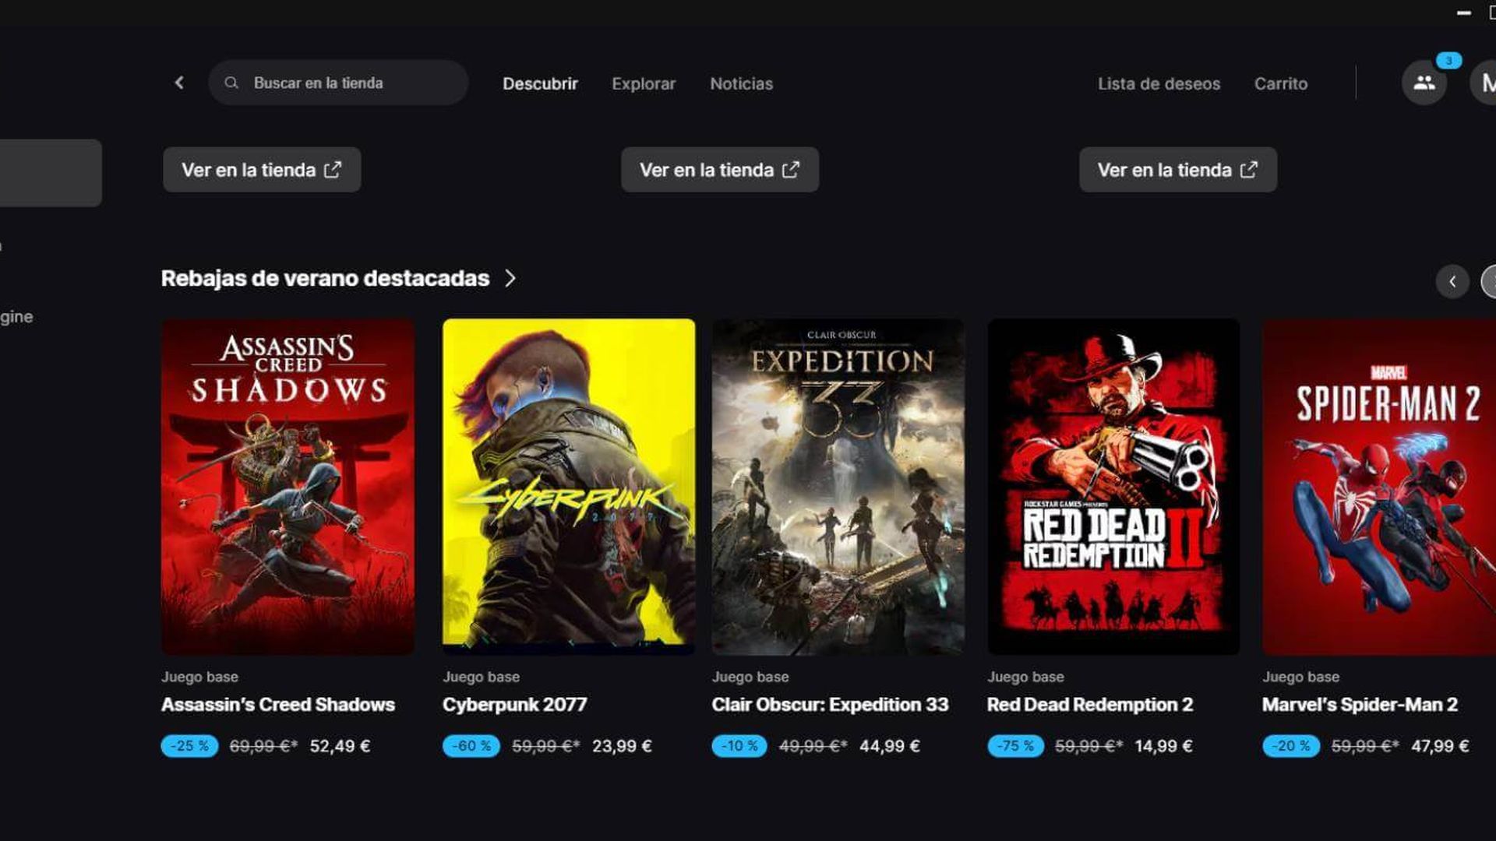Open the user profile avatar

pyautogui.click(x=1487, y=83)
